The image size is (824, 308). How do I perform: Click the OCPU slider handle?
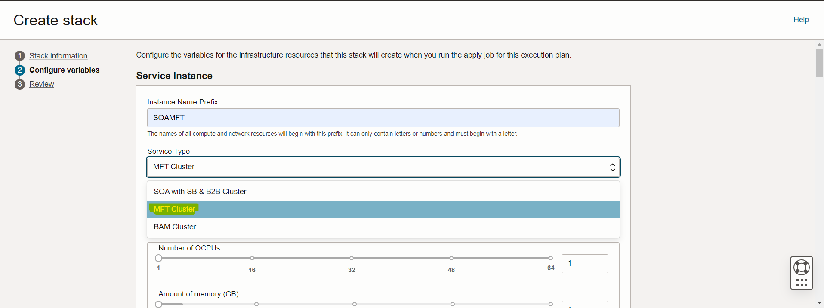[159, 258]
